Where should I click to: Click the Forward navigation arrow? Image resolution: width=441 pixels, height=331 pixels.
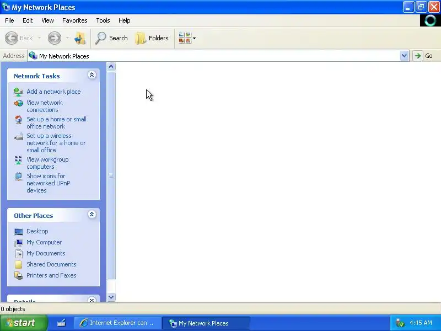(54, 38)
